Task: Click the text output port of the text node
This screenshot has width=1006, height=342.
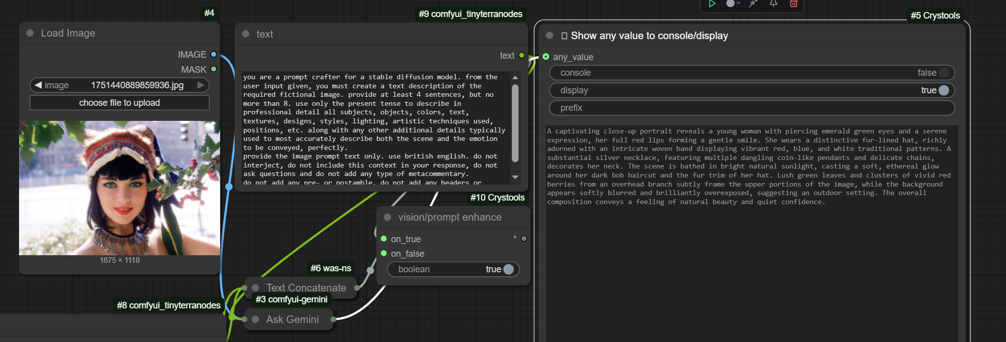Action: point(522,55)
